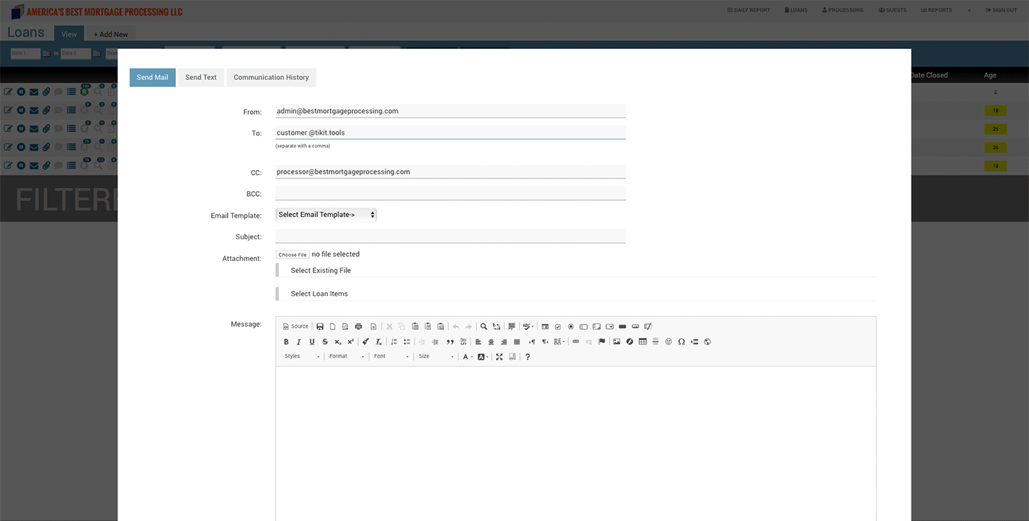
Task: Insert a bulleted list
Action: point(407,342)
